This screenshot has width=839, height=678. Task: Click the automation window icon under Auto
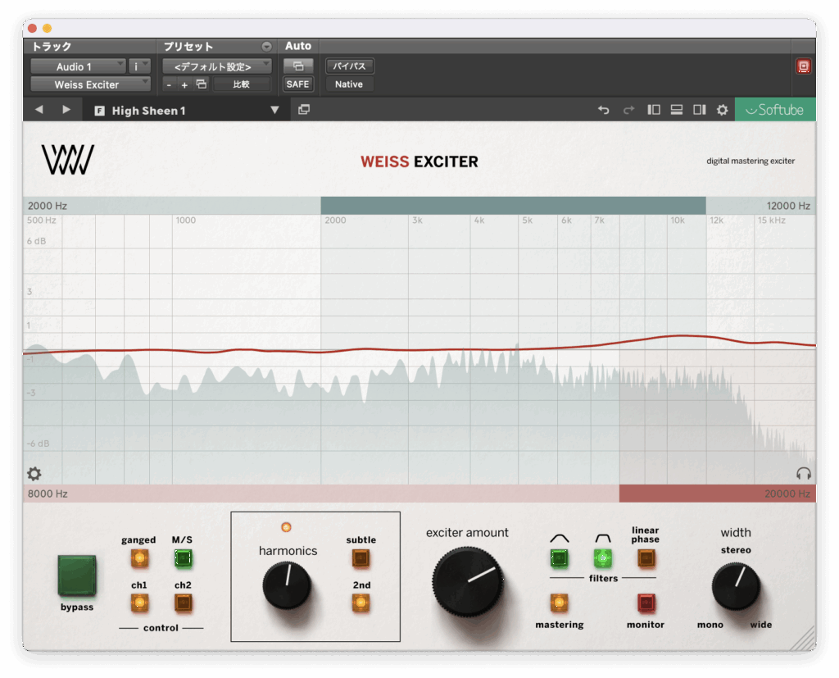298,66
